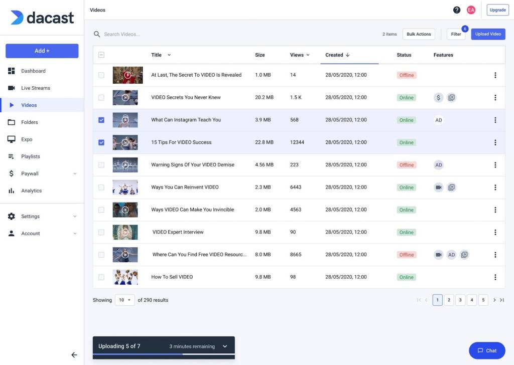Click the camera icon on Ways You Can Reinvent row
This screenshot has width=514, height=365.
tap(439, 188)
